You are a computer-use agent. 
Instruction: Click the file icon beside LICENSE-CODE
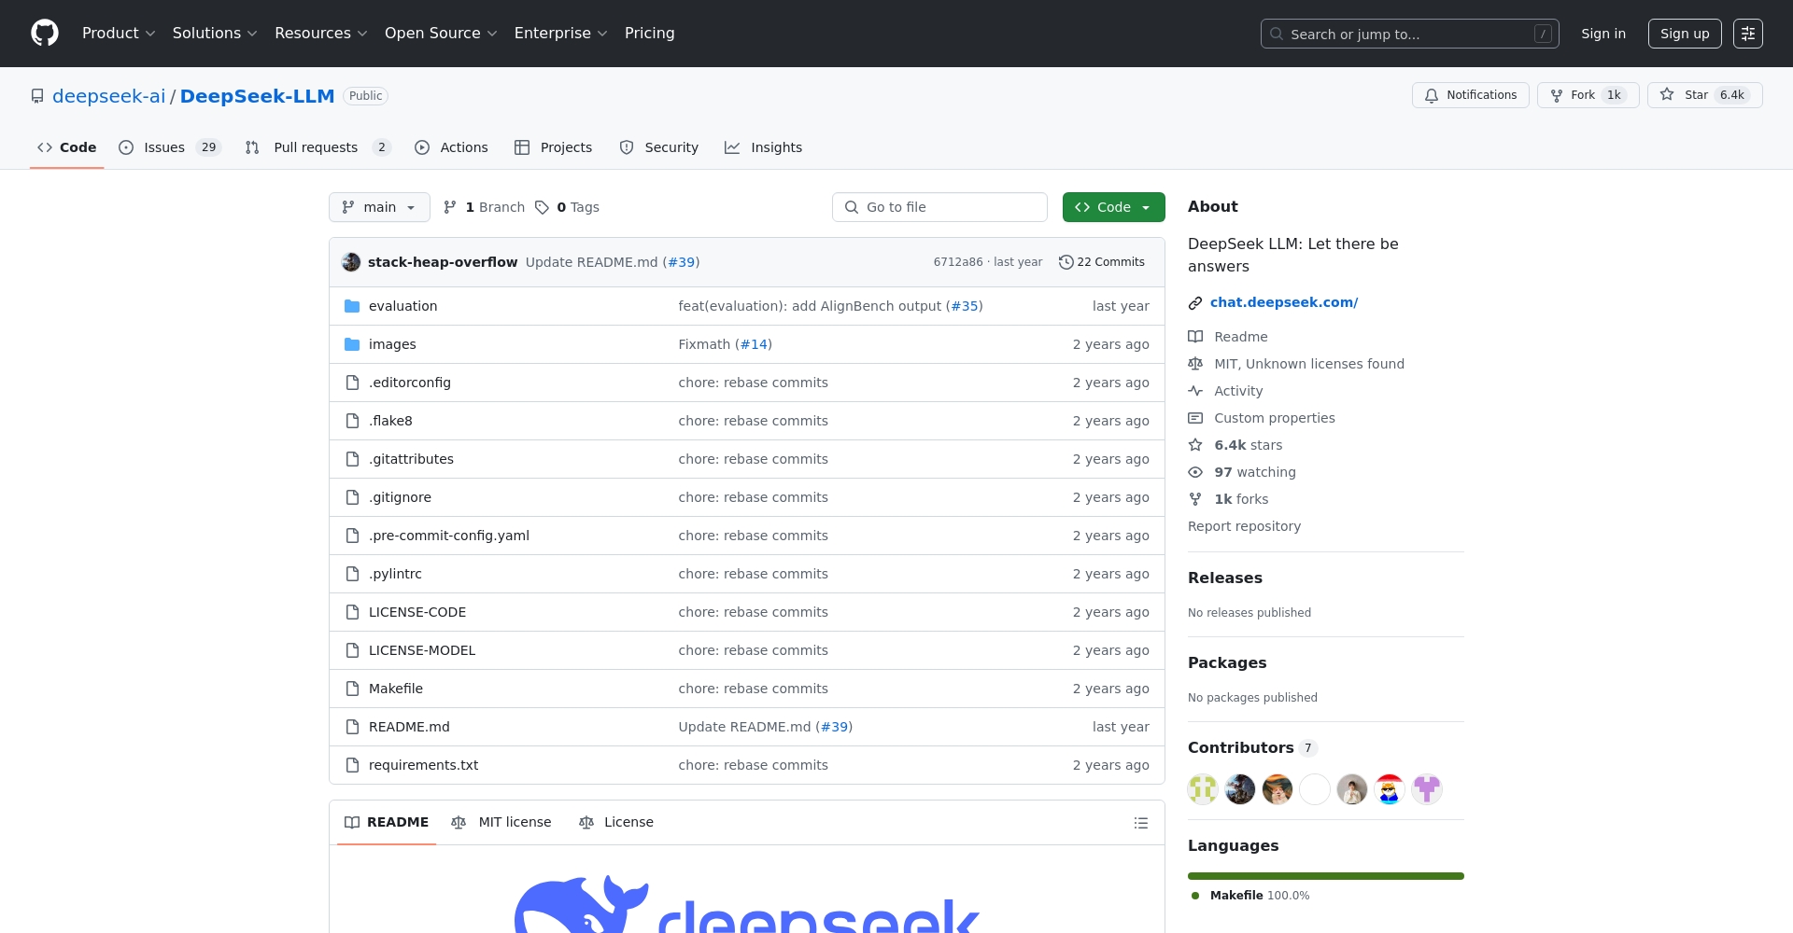coord(352,612)
